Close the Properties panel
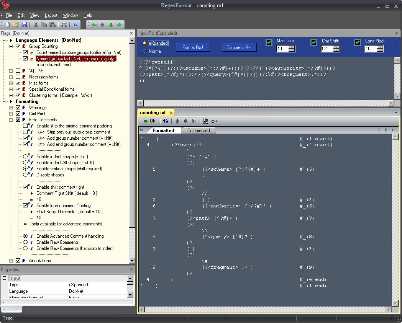Viewport: 402px width, 323px height. coord(131,269)
